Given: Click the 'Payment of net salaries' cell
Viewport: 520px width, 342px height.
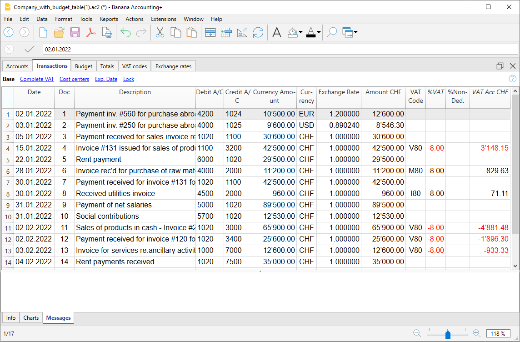Looking at the screenshot, I should pyautogui.click(x=135, y=205).
